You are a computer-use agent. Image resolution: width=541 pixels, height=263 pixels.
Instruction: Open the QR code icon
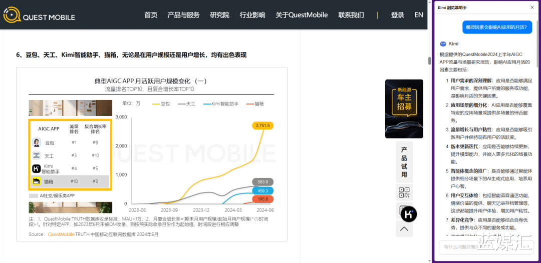(x=404, y=192)
